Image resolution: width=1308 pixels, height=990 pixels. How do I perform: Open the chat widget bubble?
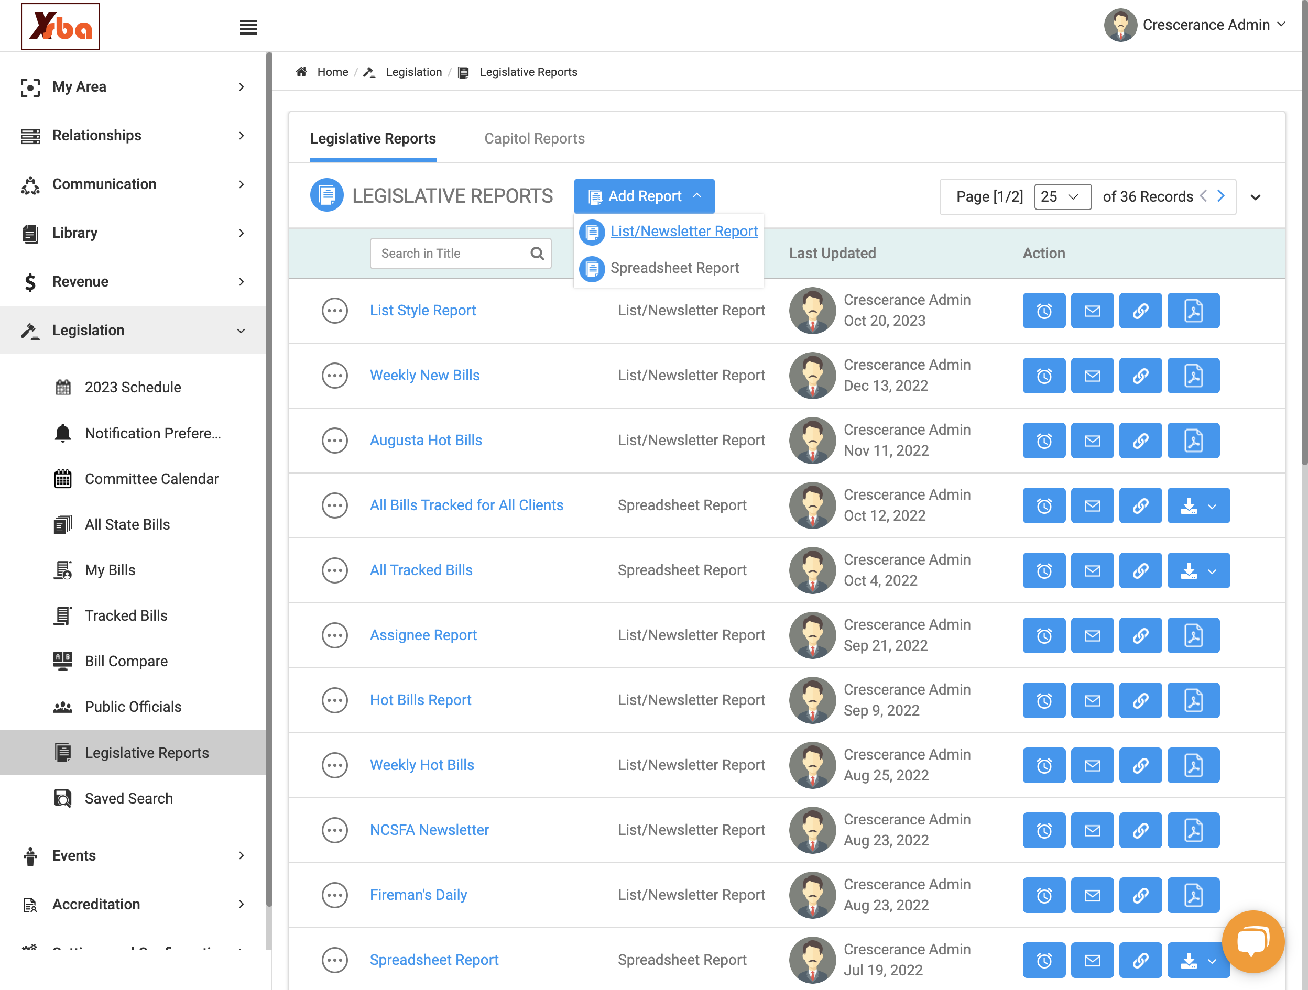pyautogui.click(x=1252, y=941)
